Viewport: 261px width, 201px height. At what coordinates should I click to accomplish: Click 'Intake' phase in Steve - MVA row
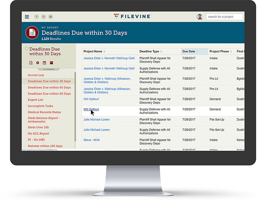(x=214, y=140)
